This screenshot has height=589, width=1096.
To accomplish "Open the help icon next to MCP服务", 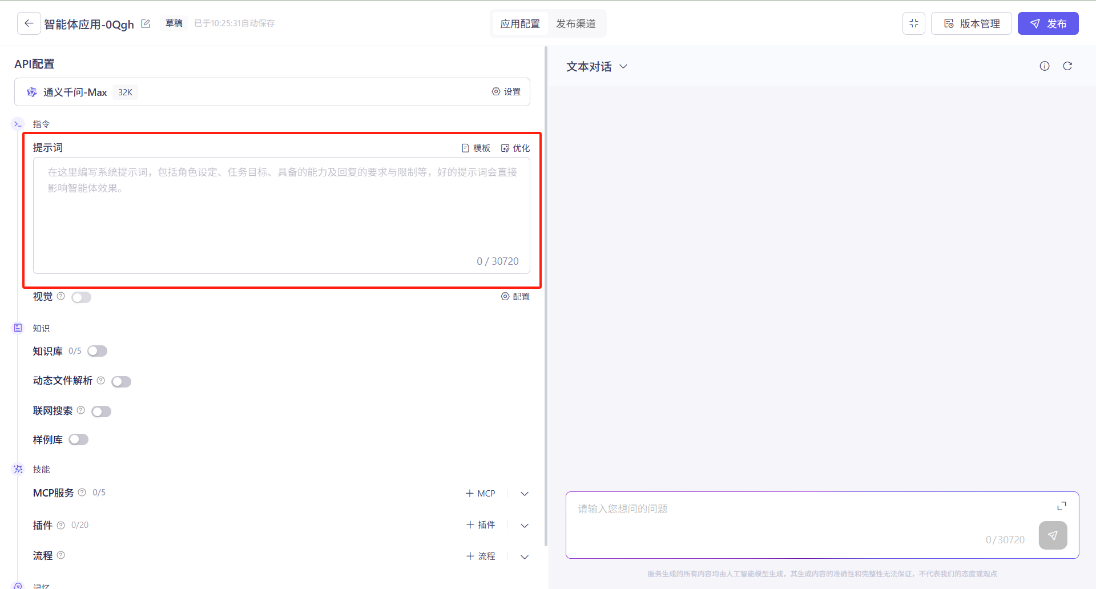I will [82, 492].
